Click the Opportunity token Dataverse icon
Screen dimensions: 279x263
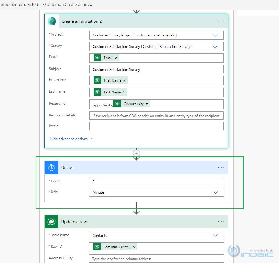click(117, 104)
